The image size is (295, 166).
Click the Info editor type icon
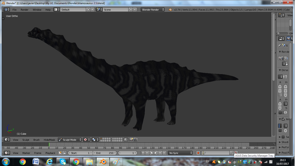pyautogui.click(x=7, y=10)
